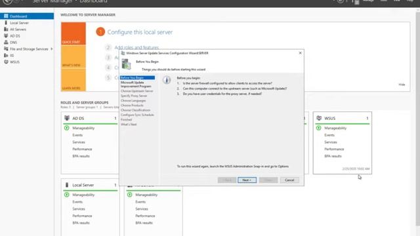Open Events in the Local Server tile

77,202
